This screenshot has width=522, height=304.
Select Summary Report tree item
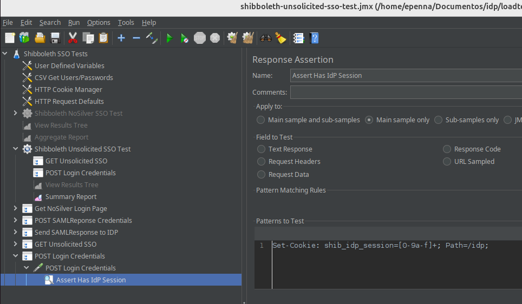(70, 197)
